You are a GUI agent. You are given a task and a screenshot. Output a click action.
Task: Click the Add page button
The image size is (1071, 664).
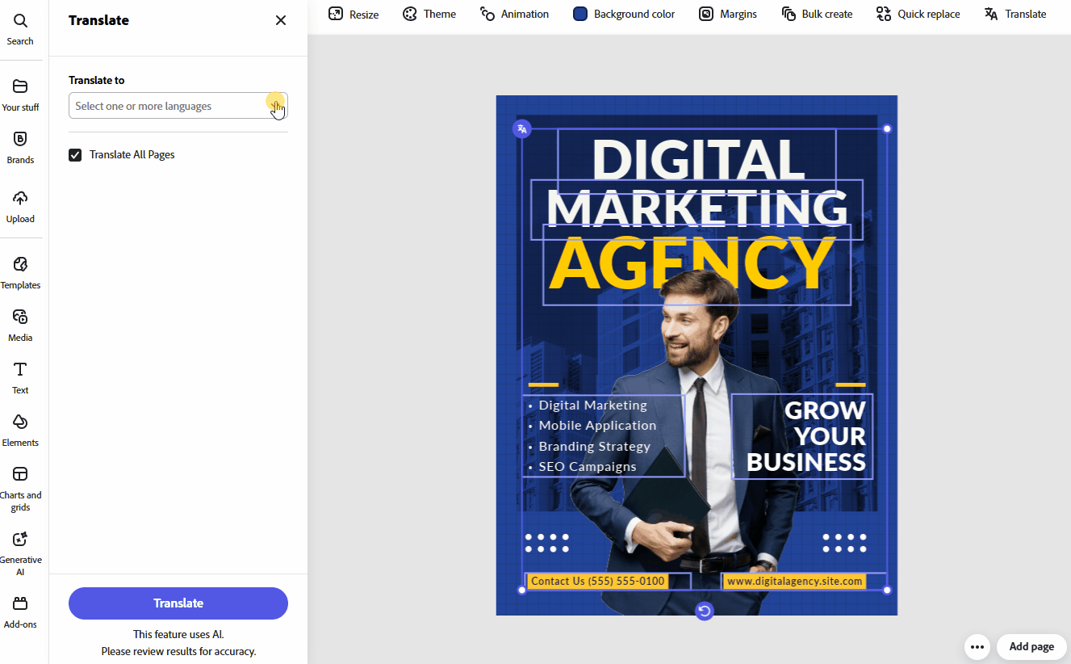click(x=1031, y=647)
